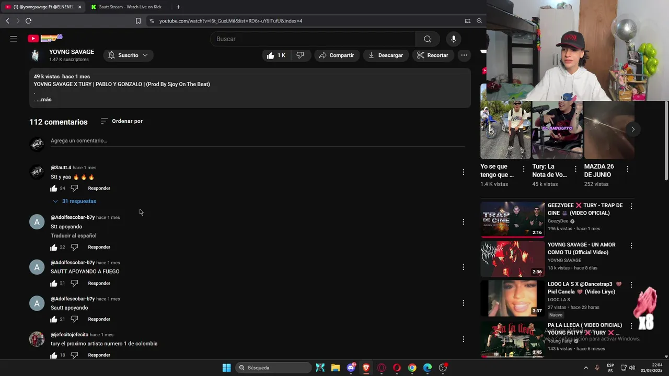Expand description with ...más
This screenshot has height=376, width=669.
44,100
